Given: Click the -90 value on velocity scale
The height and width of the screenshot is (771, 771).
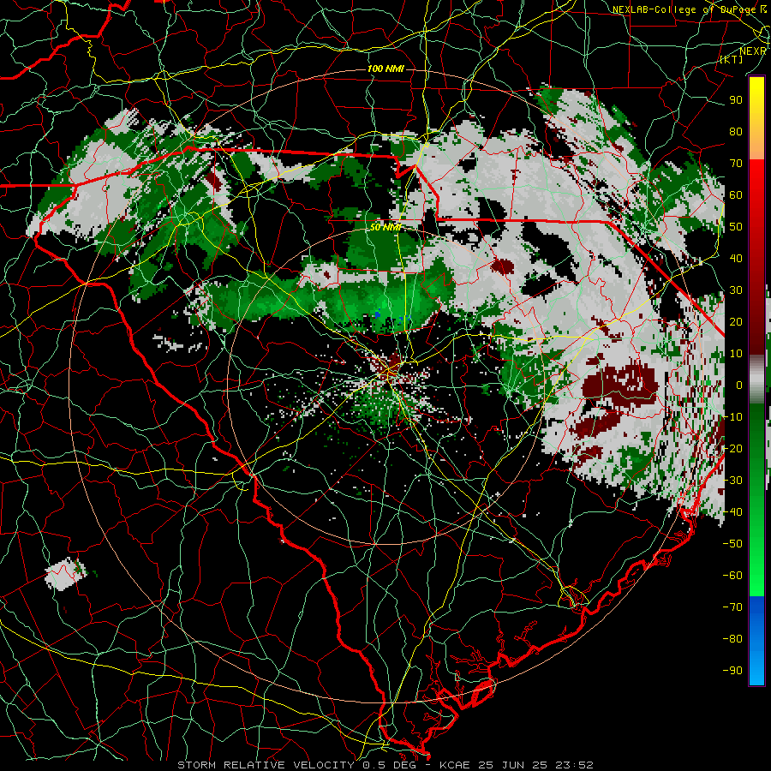Looking at the screenshot, I should 732,671.
